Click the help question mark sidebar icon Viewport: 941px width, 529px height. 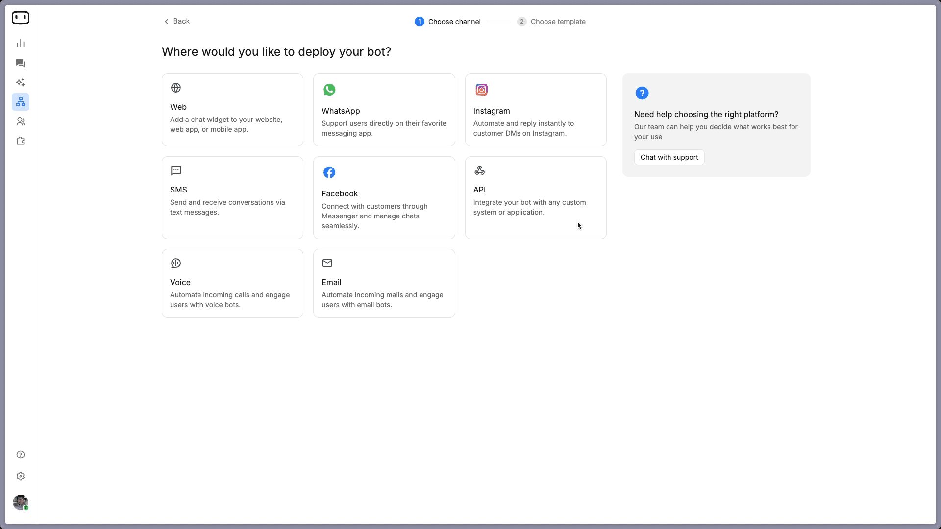(x=21, y=455)
